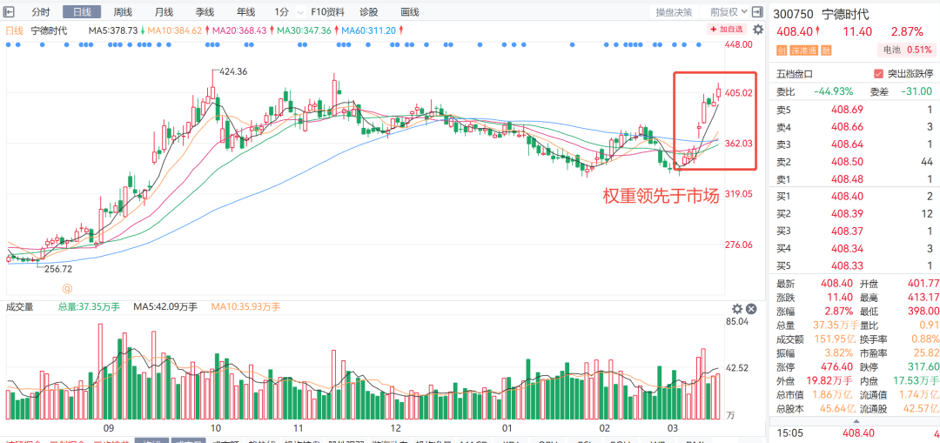Viewport: 940px width, 443px height.
Task: Click the 创 badge under price
Action: click(x=781, y=50)
